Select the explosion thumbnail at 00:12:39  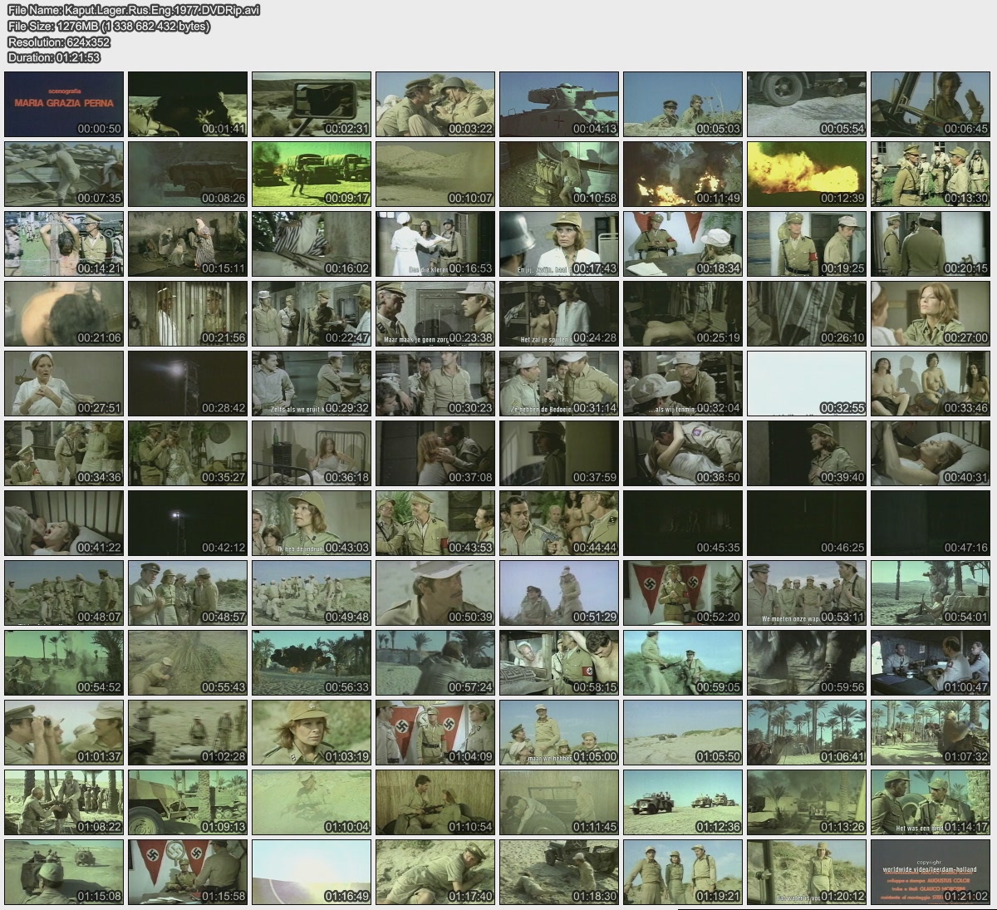[807, 174]
